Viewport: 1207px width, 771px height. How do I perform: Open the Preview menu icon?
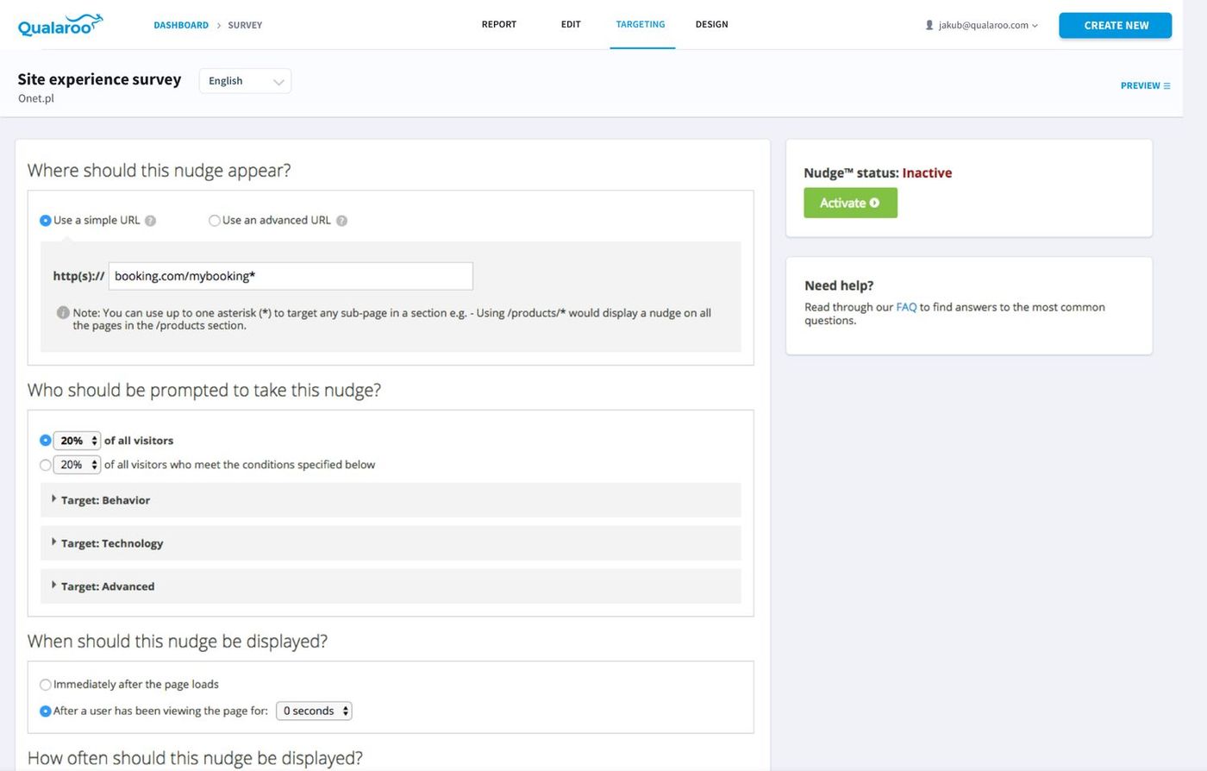[x=1166, y=86]
